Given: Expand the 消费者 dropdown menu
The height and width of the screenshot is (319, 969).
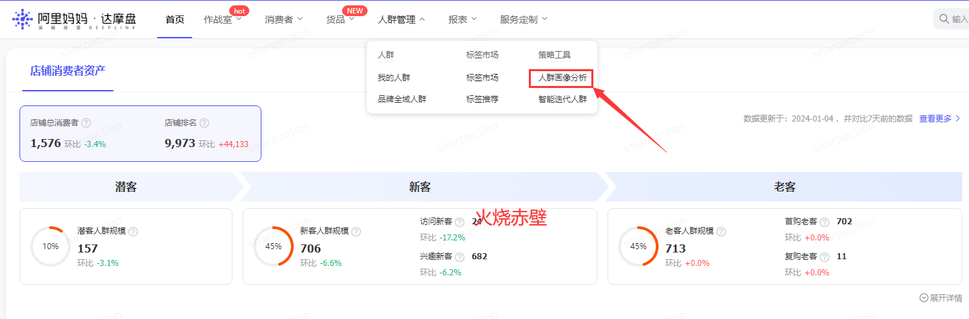Looking at the screenshot, I should click(284, 19).
